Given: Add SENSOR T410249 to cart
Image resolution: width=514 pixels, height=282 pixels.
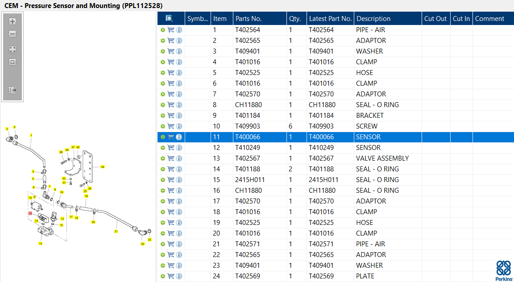Looking at the screenshot, I should (x=171, y=148).
